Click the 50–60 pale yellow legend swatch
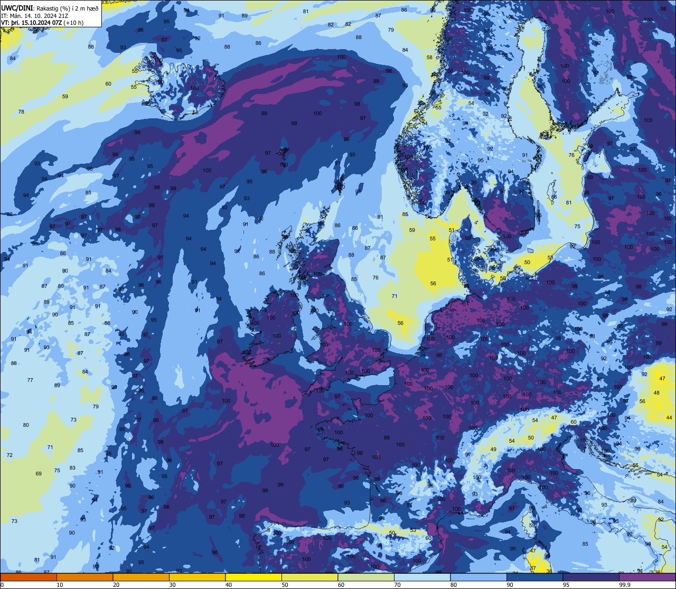 tap(309, 577)
